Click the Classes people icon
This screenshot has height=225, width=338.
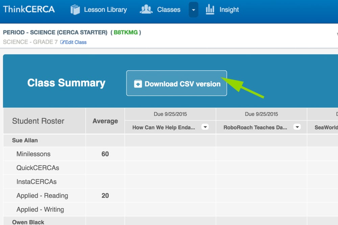click(x=146, y=9)
